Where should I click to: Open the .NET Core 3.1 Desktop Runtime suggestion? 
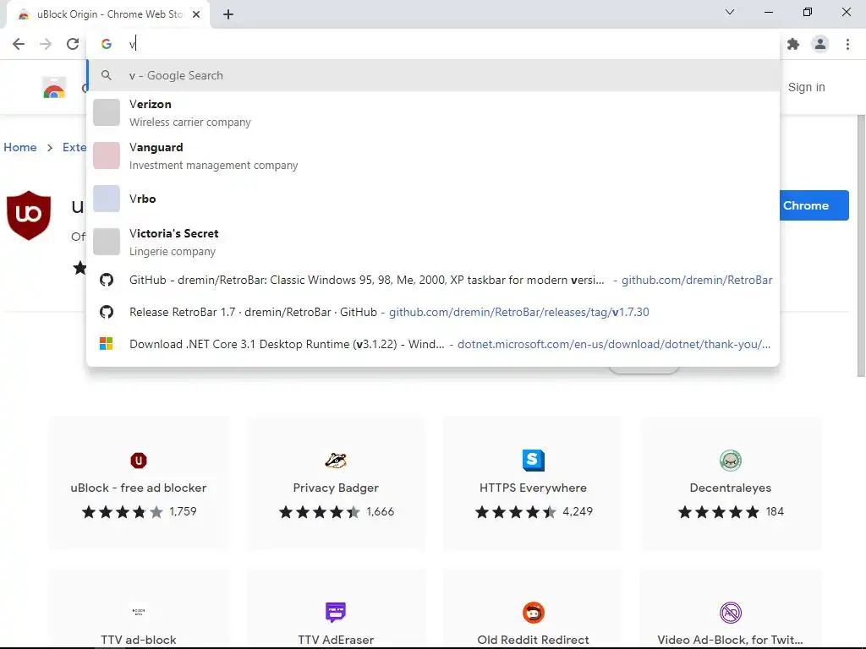point(433,344)
